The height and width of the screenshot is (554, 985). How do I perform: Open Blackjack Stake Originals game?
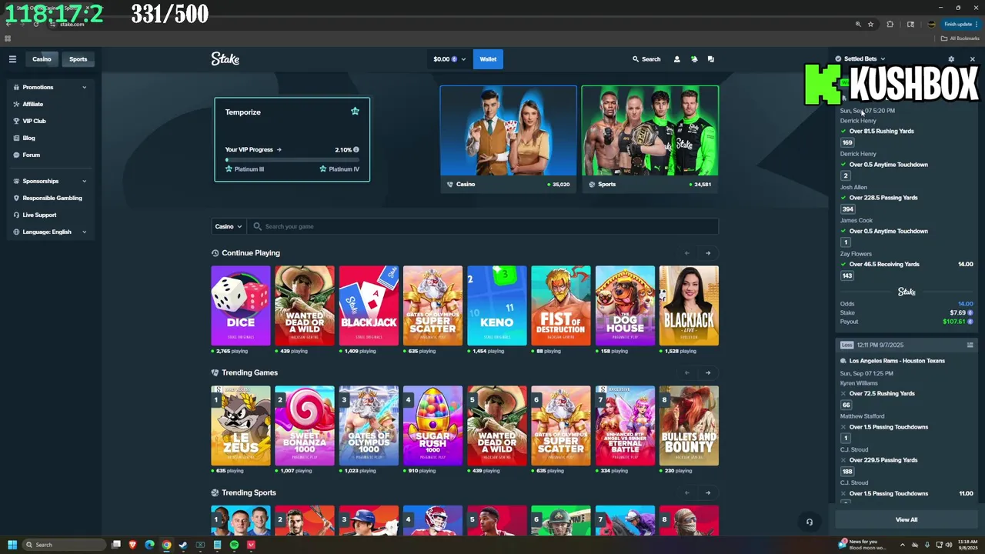tap(369, 305)
